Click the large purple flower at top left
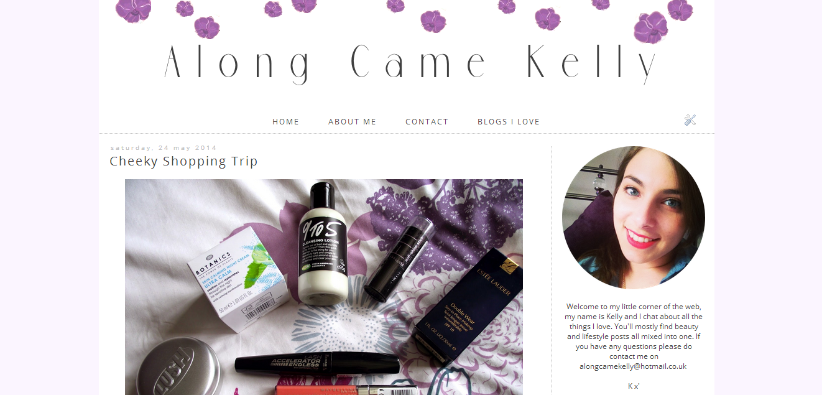 click(133, 11)
